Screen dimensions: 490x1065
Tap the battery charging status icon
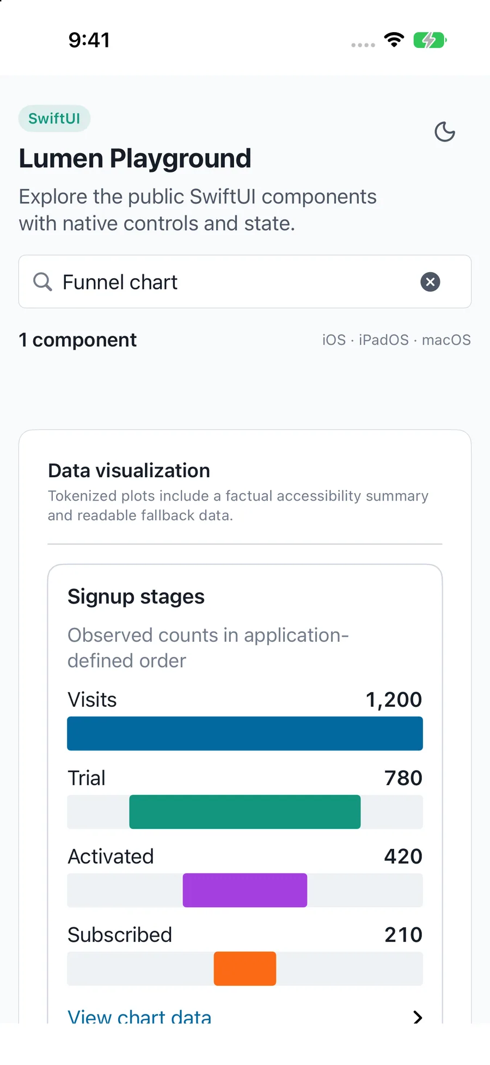[x=430, y=40]
